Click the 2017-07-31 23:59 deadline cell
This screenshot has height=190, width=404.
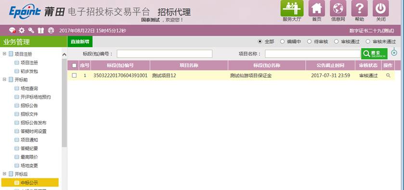click(331, 76)
